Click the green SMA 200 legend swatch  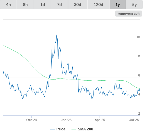[x=74, y=129]
